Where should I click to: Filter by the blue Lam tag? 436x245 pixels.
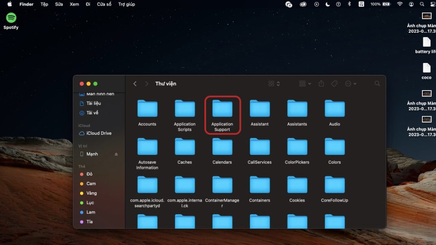pyautogui.click(x=91, y=212)
